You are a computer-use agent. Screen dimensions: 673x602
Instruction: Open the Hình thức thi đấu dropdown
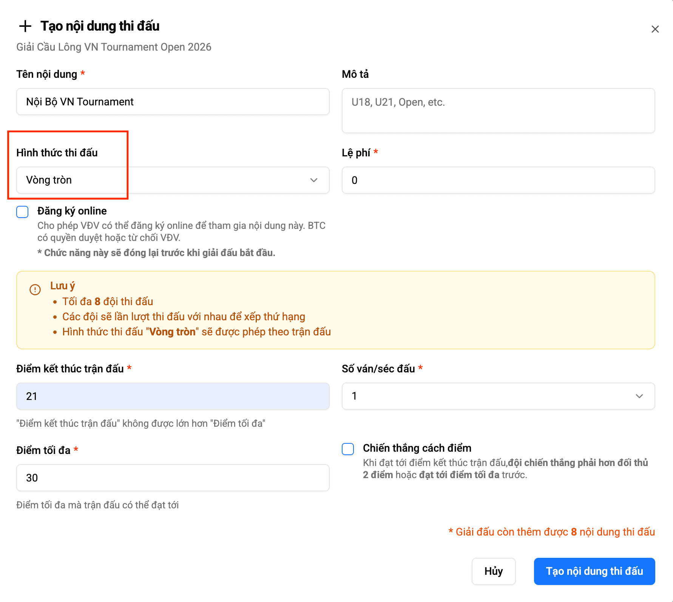point(173,180)
